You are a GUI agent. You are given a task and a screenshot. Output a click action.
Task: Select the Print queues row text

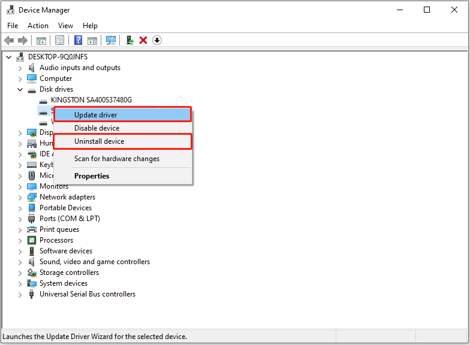coord(59,229)
